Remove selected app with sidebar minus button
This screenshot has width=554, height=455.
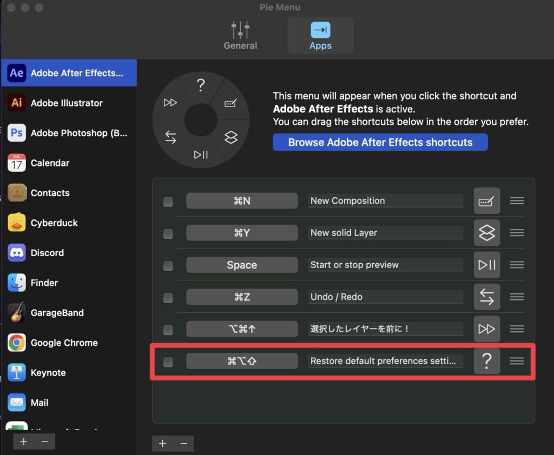[45, 441]
